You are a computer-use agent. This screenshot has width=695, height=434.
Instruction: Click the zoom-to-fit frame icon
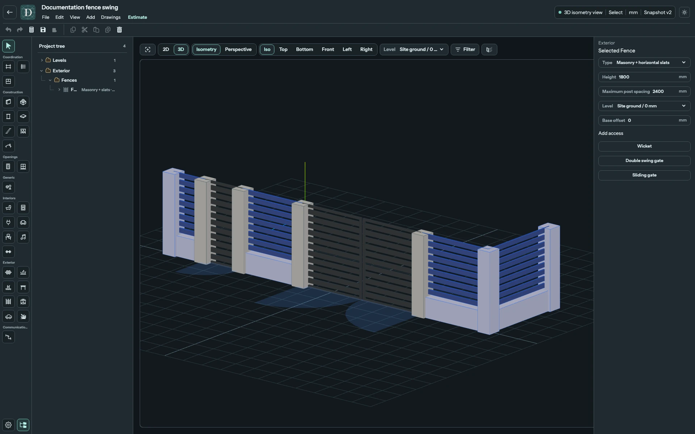[x=148, y=50]
